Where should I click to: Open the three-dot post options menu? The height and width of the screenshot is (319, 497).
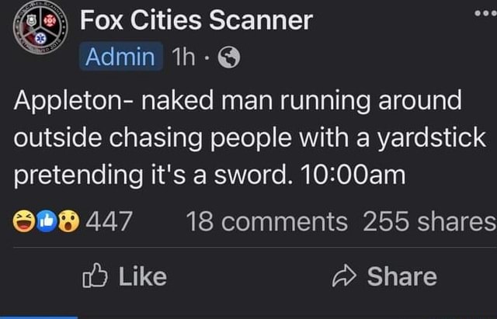485,13
